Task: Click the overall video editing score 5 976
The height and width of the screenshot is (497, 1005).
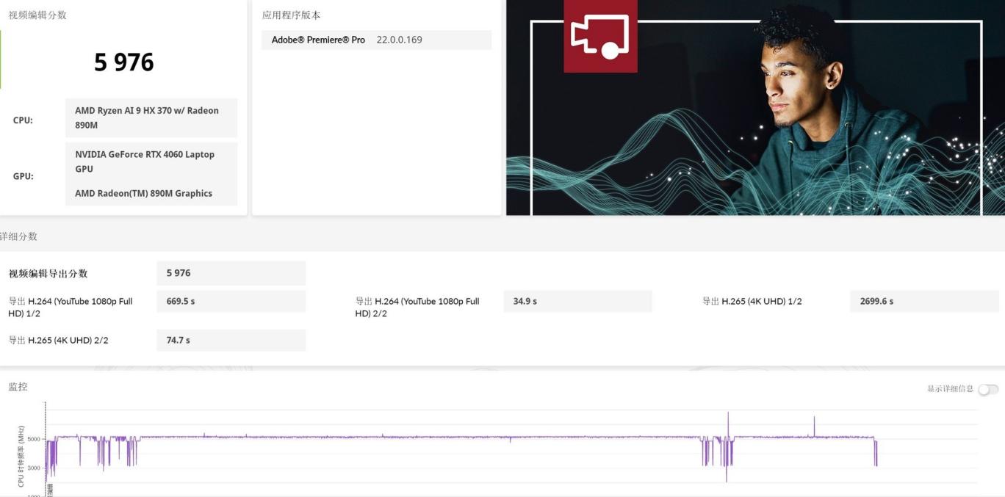Action: [x=123, y=62]
